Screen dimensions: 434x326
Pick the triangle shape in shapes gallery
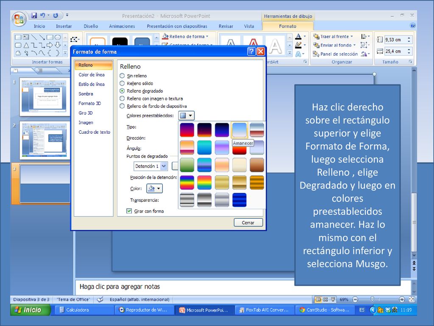click(x=26, y=45)
